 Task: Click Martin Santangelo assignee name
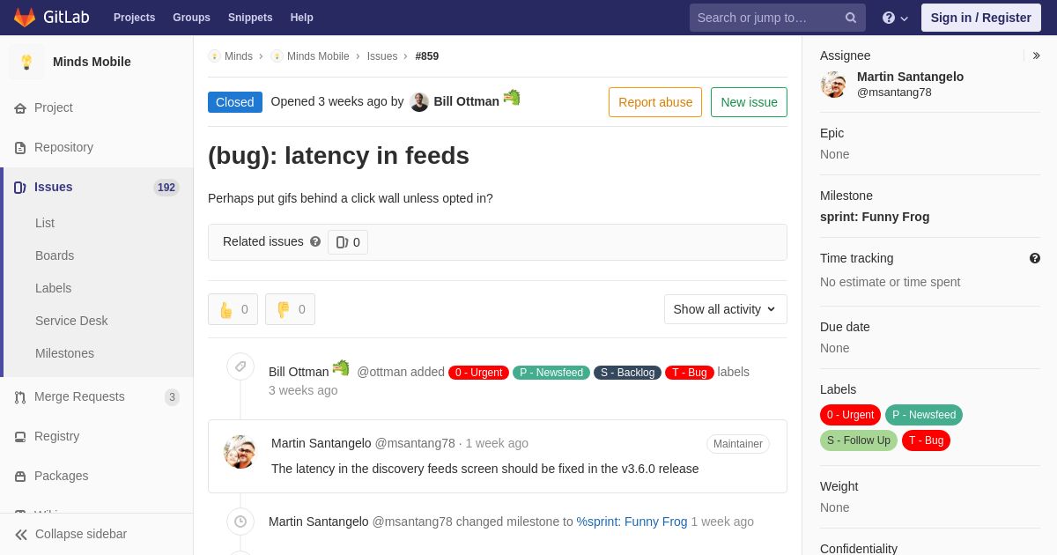[910, 77]
